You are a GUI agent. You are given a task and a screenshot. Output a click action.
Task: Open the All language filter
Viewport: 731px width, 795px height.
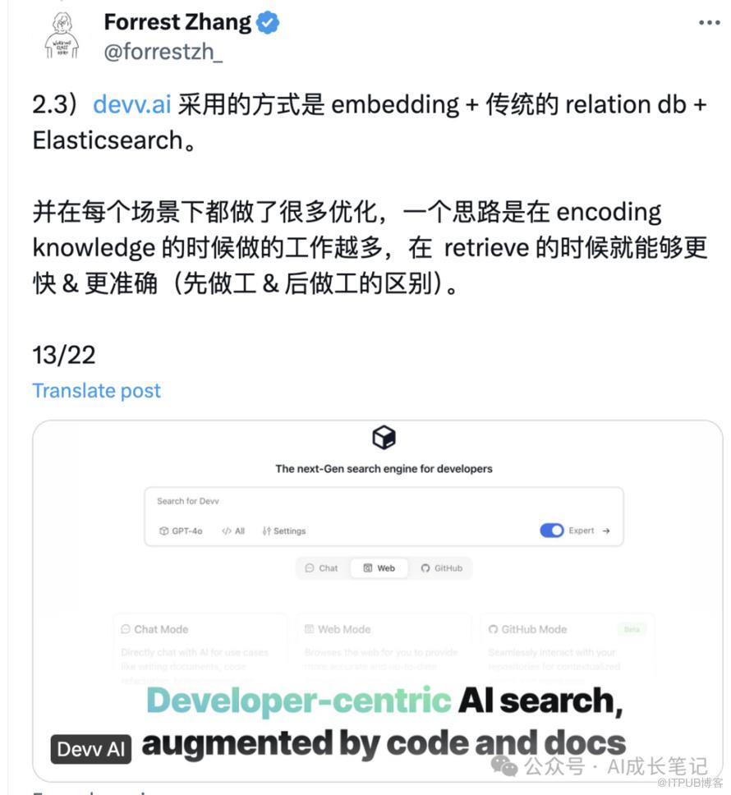pos(233,531)
